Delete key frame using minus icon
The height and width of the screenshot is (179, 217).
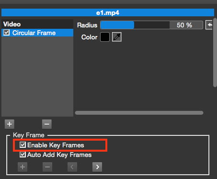[x=47, y=167]
